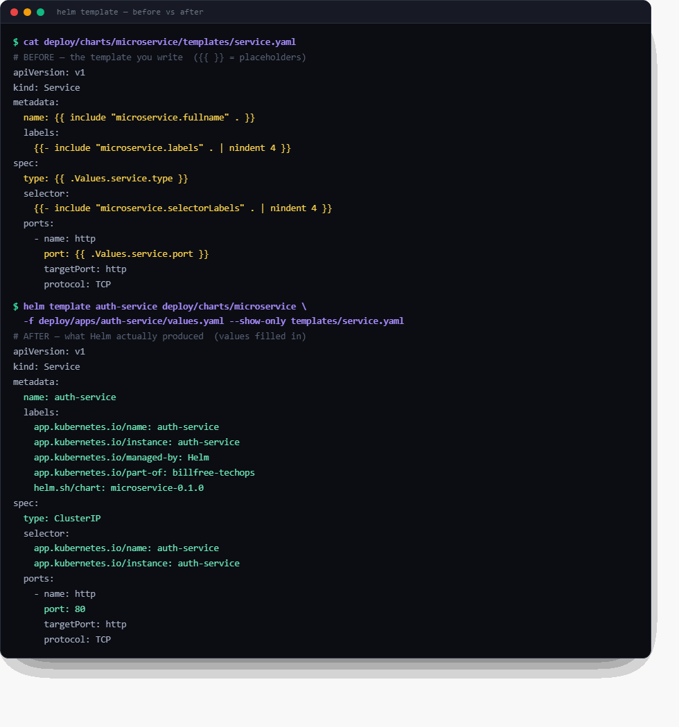The height and width of the screenshot is (727, 679).
Task: Click the 'helm template auth-service deploy/charts/microservice \' command
Action: click(x=165, y=307)
